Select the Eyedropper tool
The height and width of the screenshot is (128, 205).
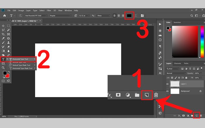[3, 38]
